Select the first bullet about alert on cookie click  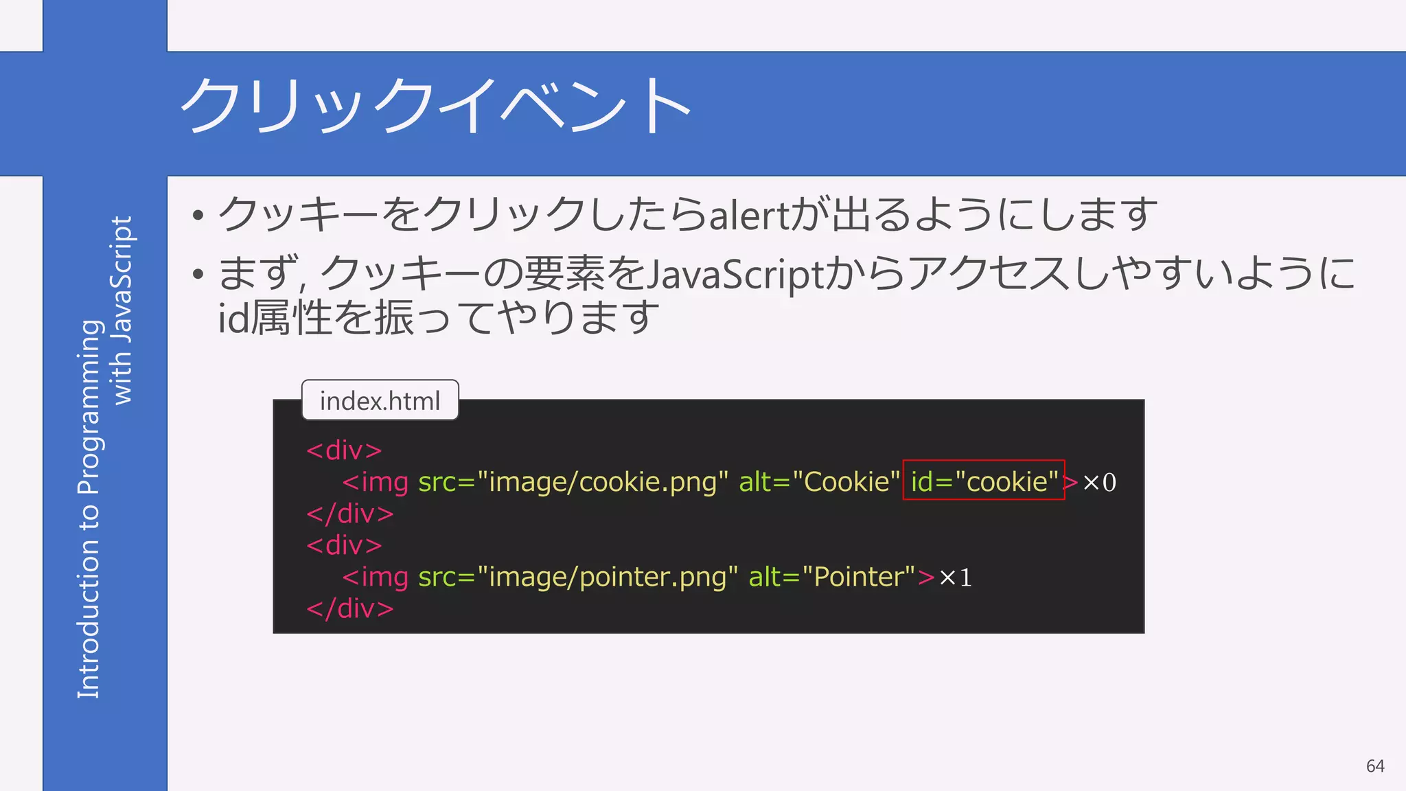(x=687, y=214)
